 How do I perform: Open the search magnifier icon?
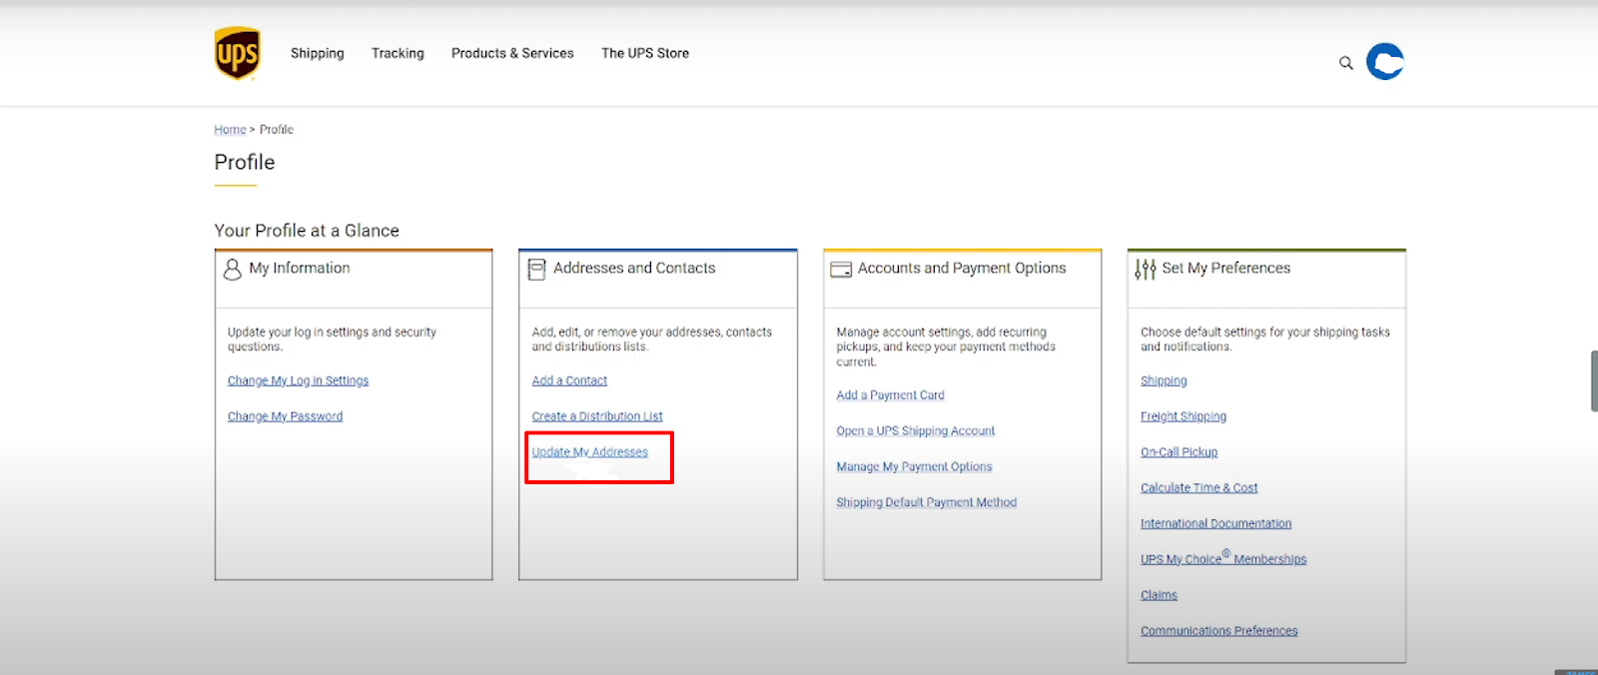(1346, 63)
